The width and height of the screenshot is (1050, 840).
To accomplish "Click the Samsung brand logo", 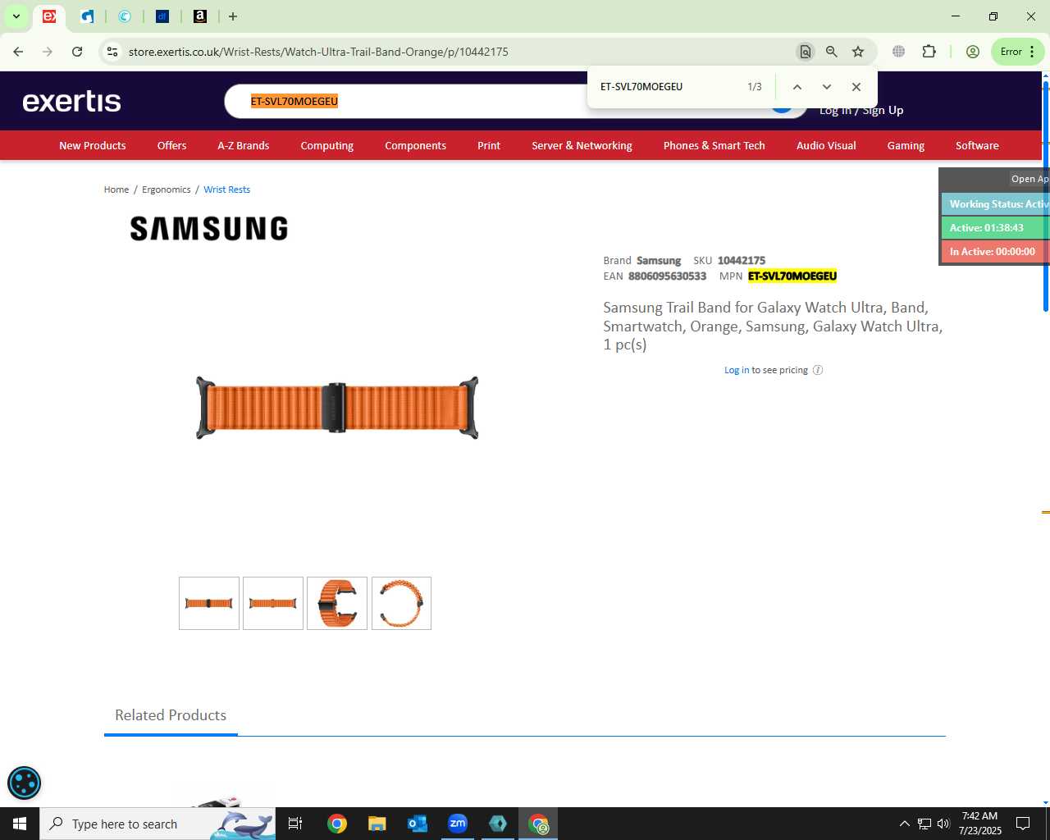I will [x=209, y=229].
